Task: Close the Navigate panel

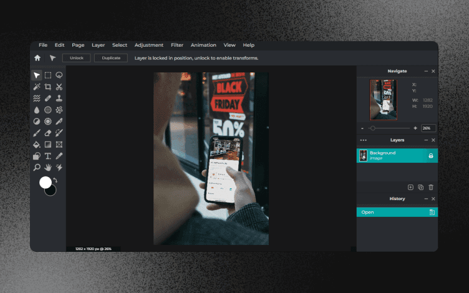Action: click(x=433, y=71)
